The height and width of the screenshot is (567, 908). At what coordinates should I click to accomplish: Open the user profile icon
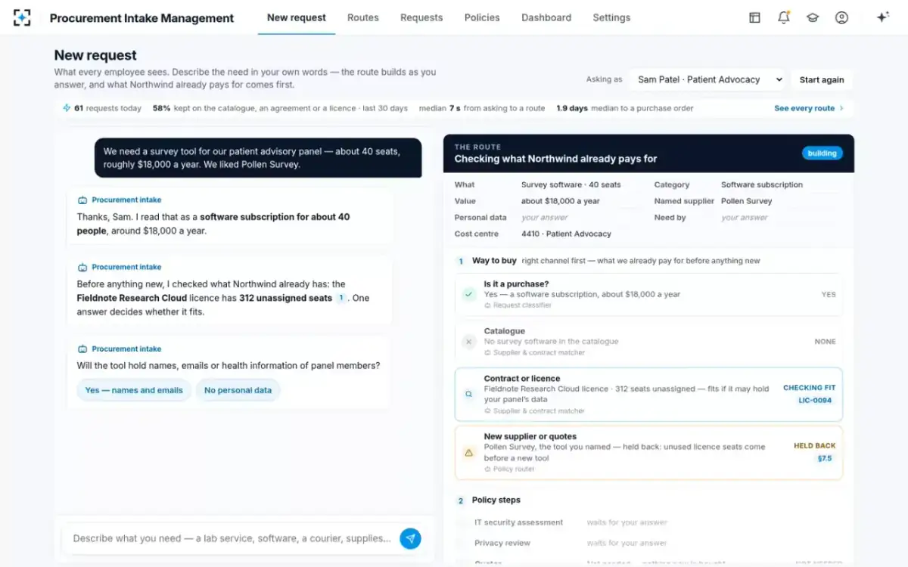(x=841, y=17)
